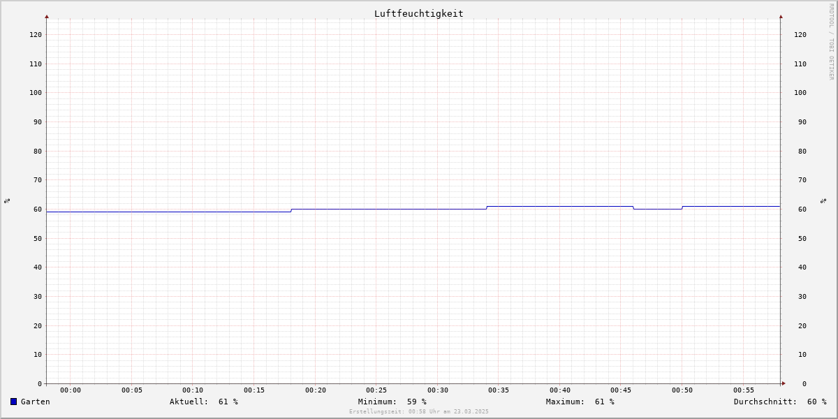Click the 40 label on left axis
This screenshot has height=419, width=838.
click(38, 267)
